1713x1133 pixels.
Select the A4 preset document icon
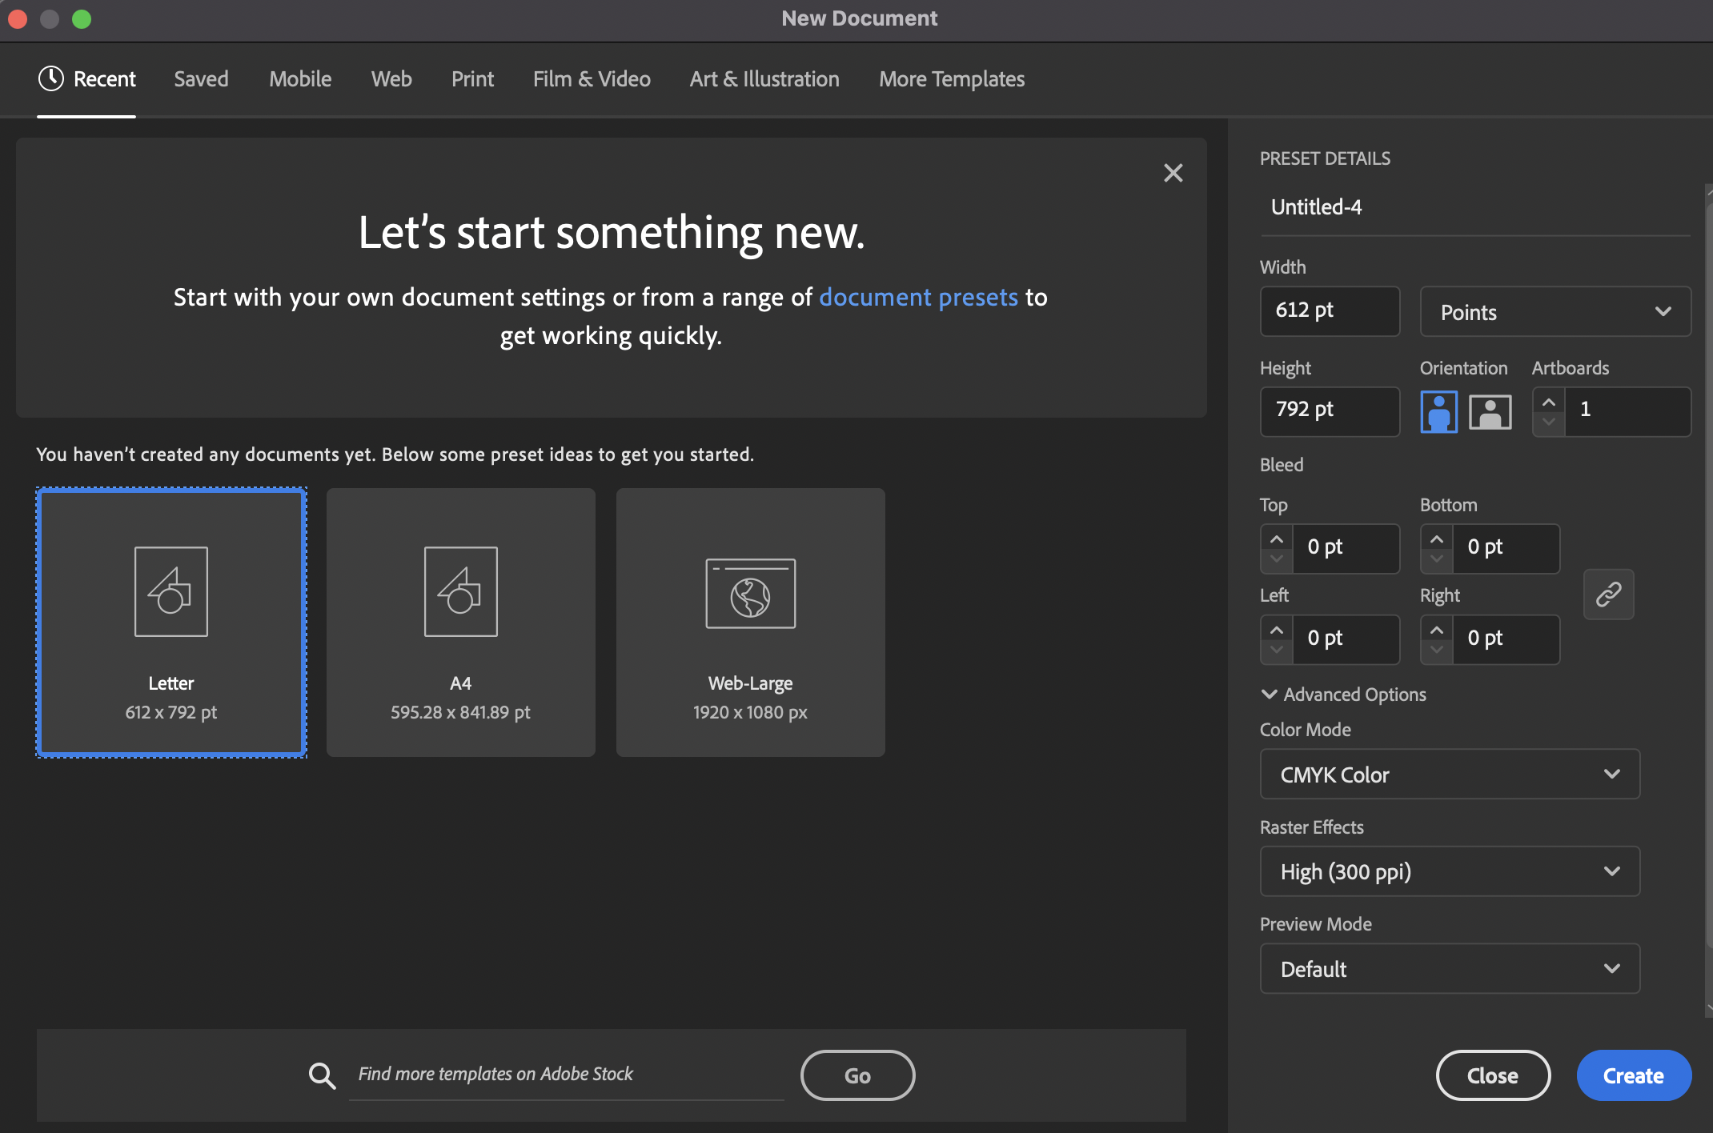pyautogui.click(x=460, y=592)
